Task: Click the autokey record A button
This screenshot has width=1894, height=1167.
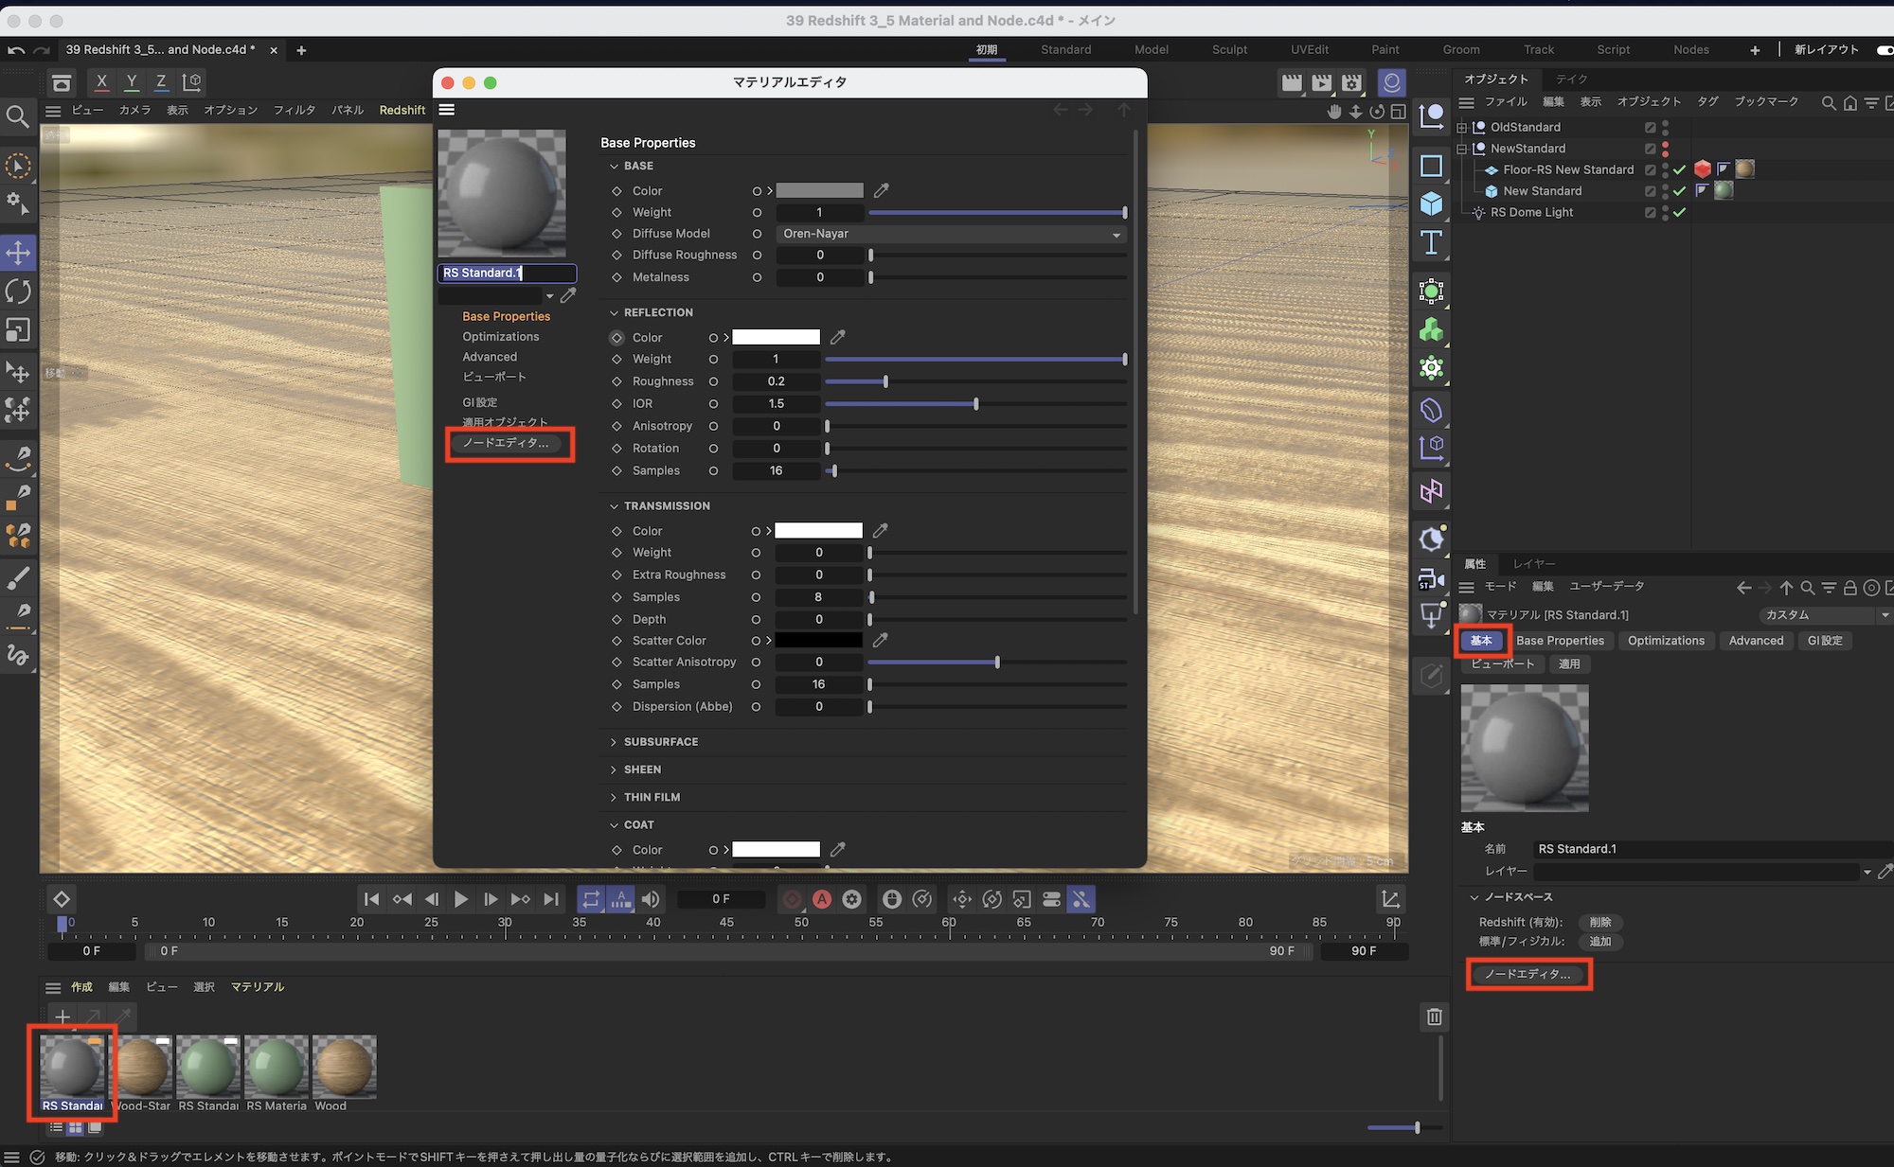Action: coord(822,899)
